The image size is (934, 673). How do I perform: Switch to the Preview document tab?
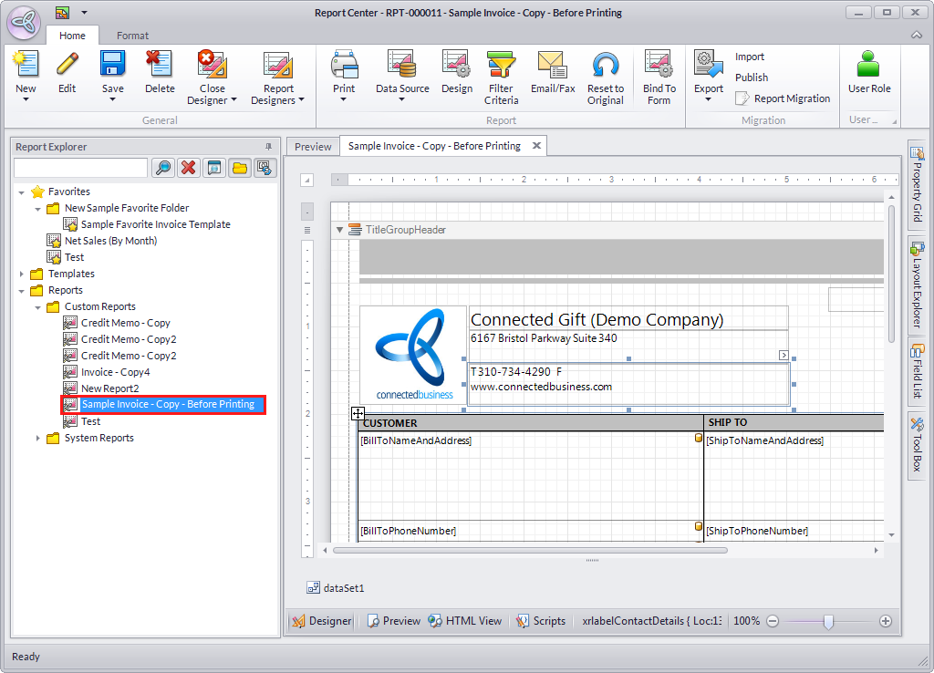(x=313, y=146)
